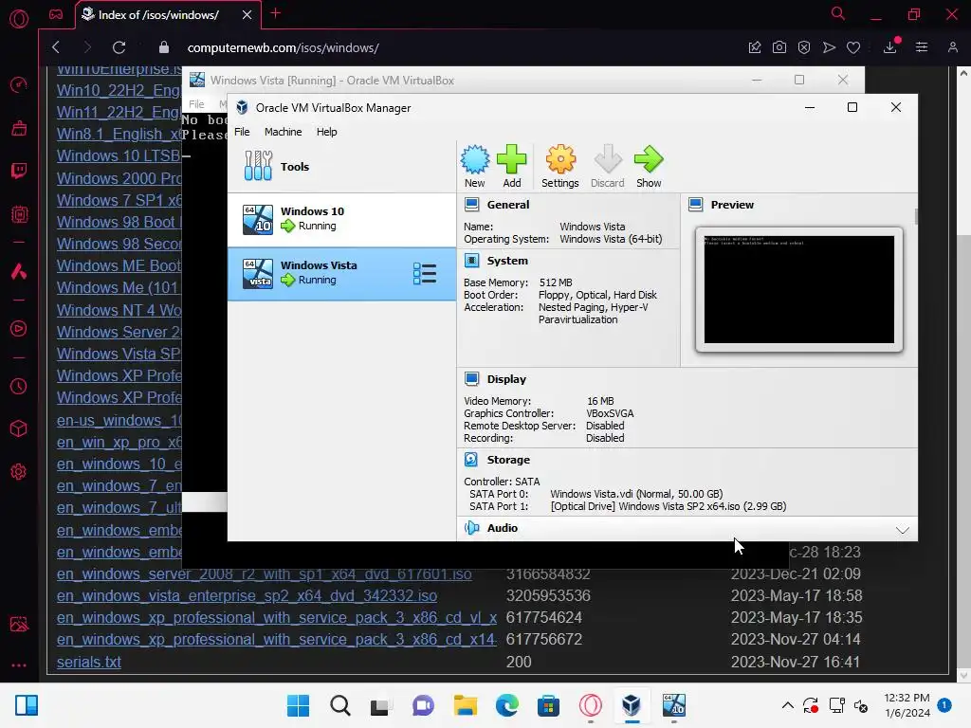Open the Help menu in VirtualBox Manager
Screen dimensions: 971x728
click(326, 132)
